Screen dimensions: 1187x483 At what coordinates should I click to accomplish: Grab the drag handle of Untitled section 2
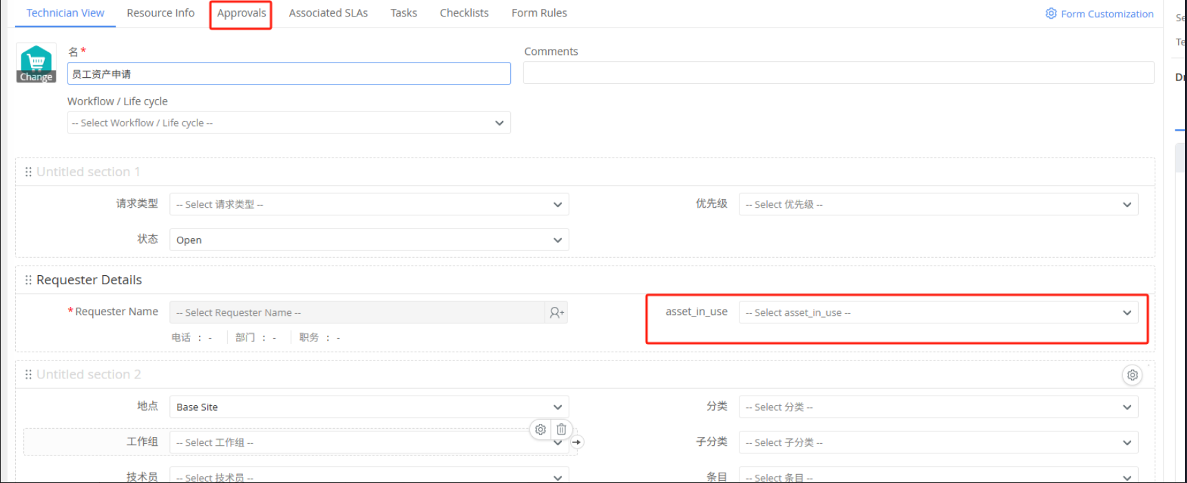28,374
